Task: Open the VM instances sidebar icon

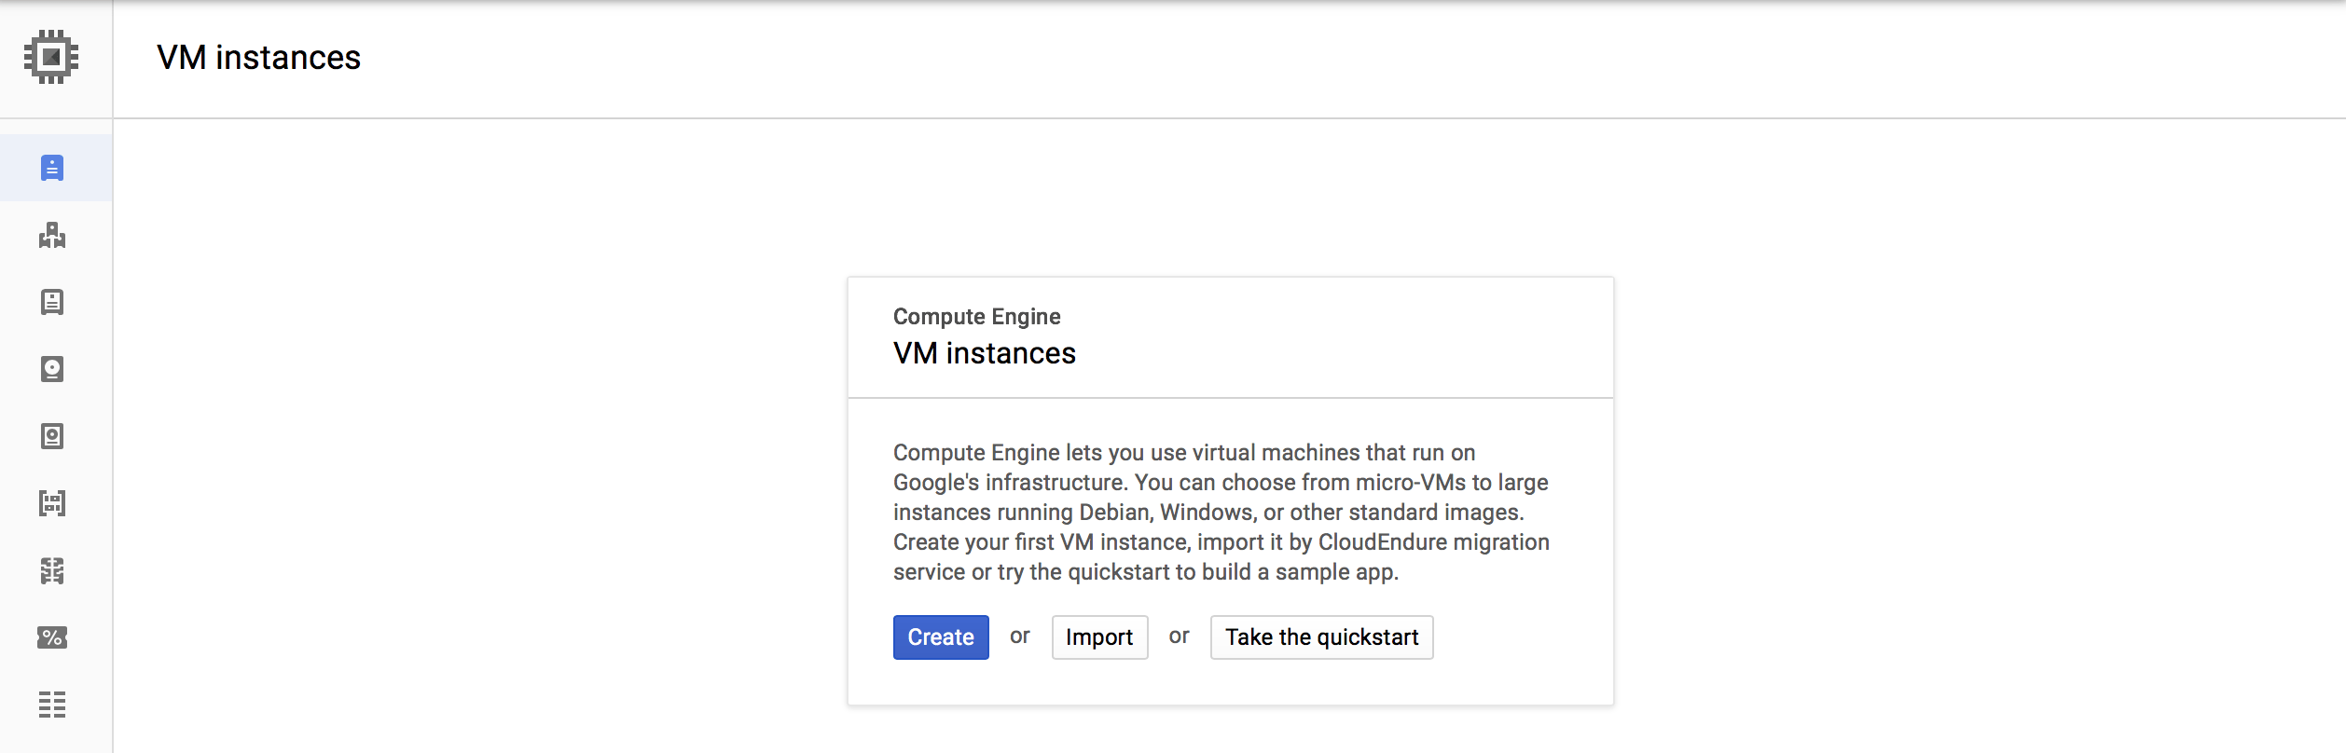Action: click(x=52, y=168)
